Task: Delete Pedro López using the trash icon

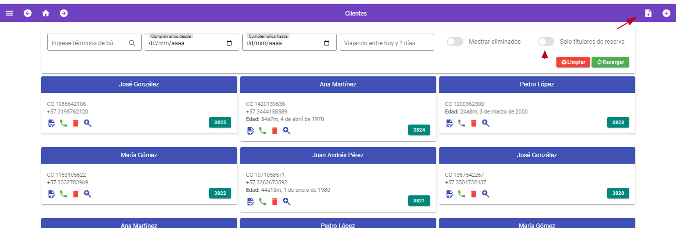Action: (x=473, y=123)
